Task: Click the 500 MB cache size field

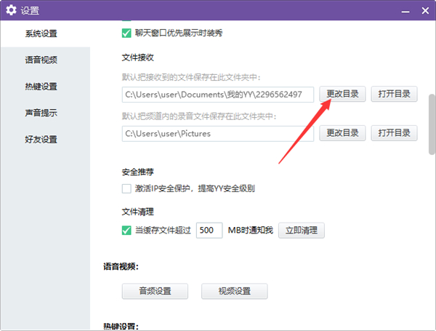Action: [x=209, y=230]
